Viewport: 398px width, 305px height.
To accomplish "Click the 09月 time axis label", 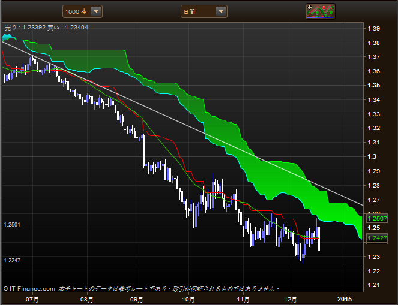I will tap(136, 300).
